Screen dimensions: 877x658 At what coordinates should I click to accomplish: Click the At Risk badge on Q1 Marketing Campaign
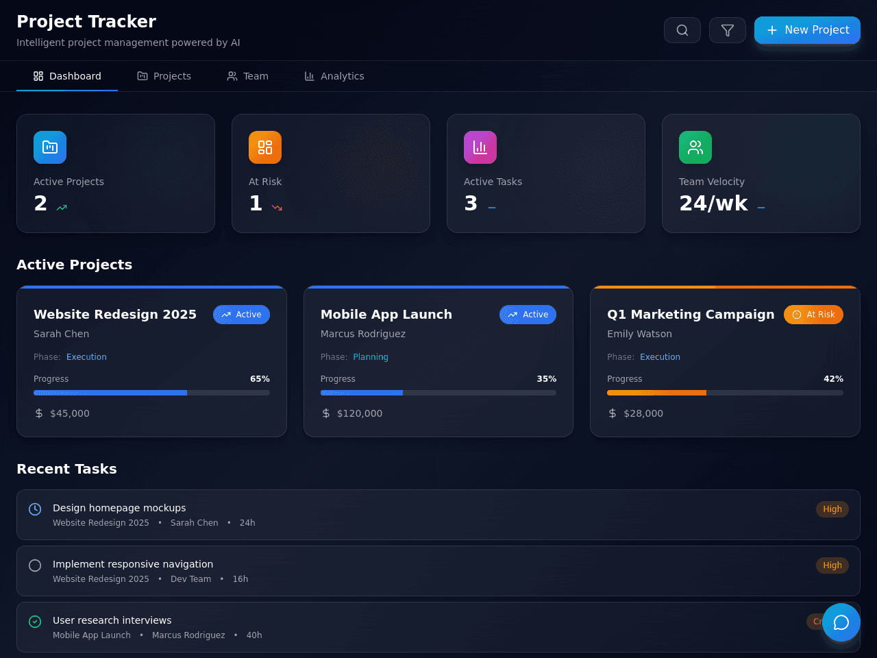813,315
